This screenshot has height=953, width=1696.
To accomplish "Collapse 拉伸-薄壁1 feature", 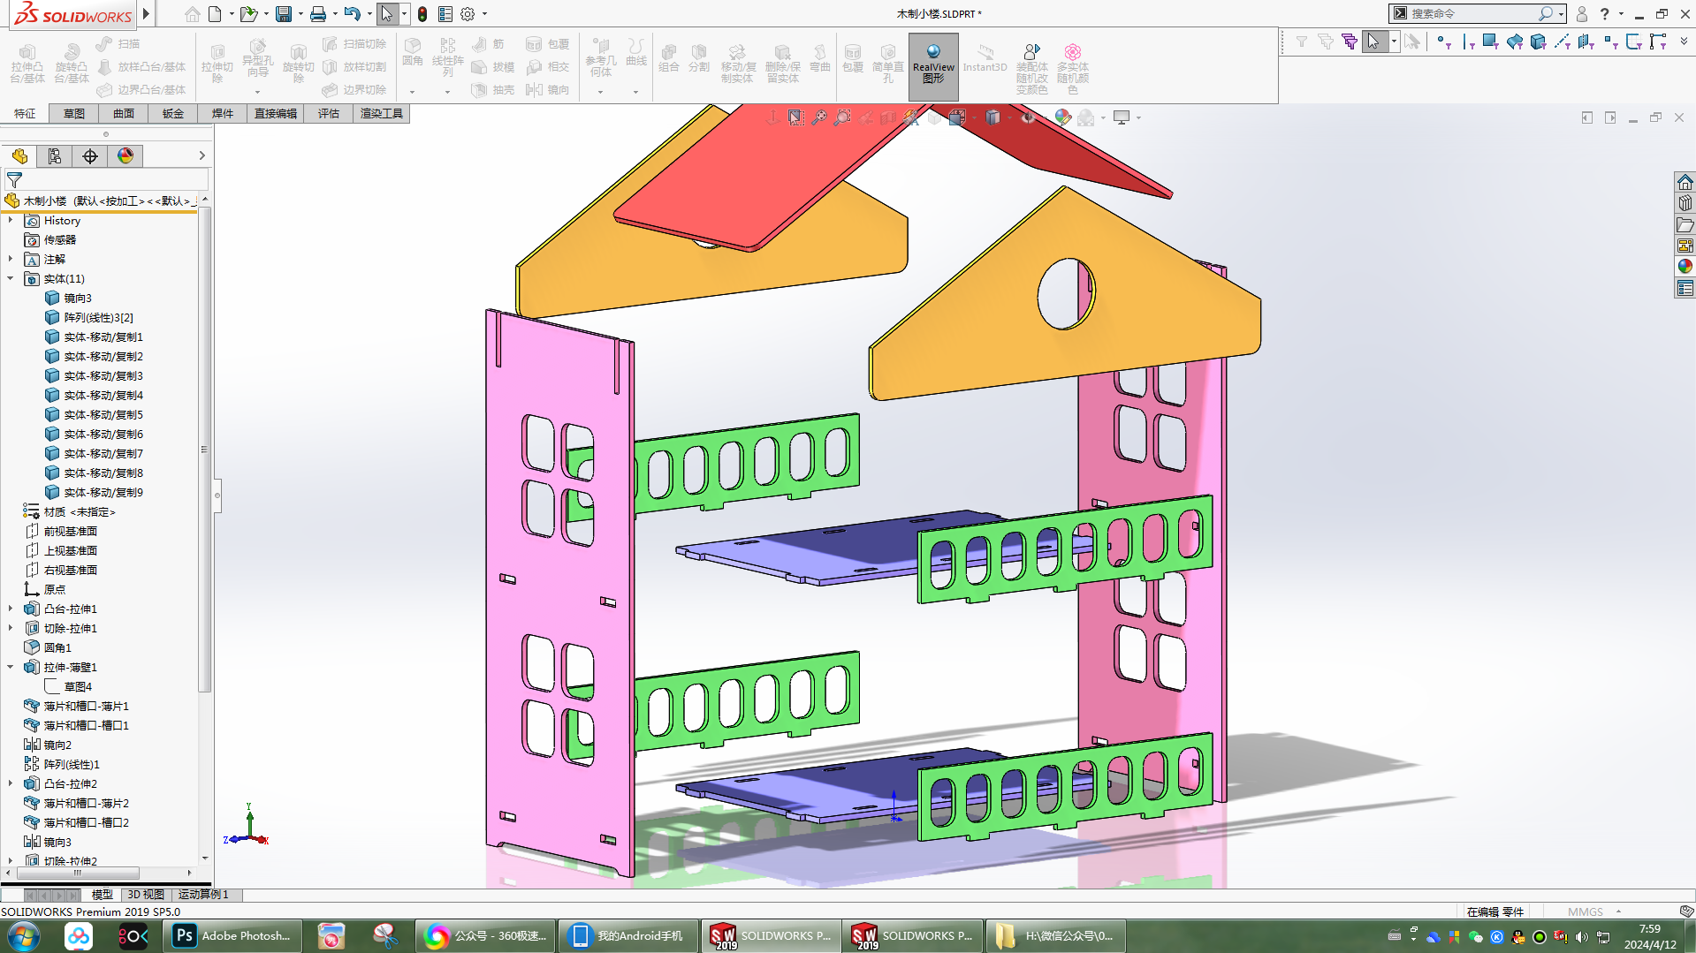I will click(x=11, y=667).
